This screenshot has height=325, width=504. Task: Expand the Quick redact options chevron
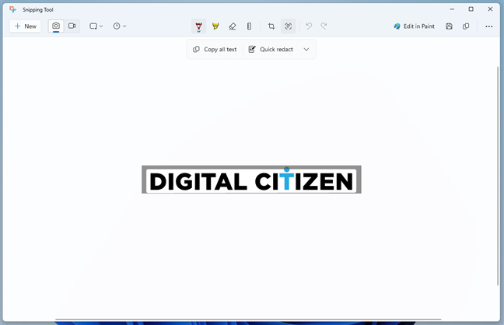[x=306, y=49]
